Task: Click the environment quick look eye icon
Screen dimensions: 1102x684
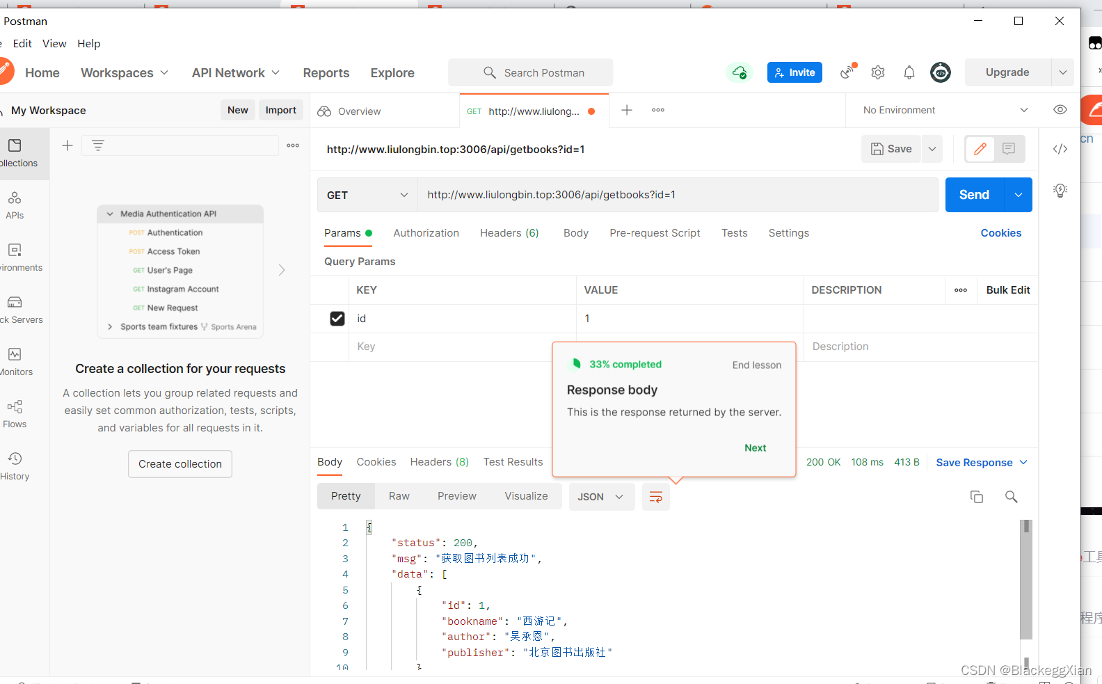Action: tap(1060, 110)
